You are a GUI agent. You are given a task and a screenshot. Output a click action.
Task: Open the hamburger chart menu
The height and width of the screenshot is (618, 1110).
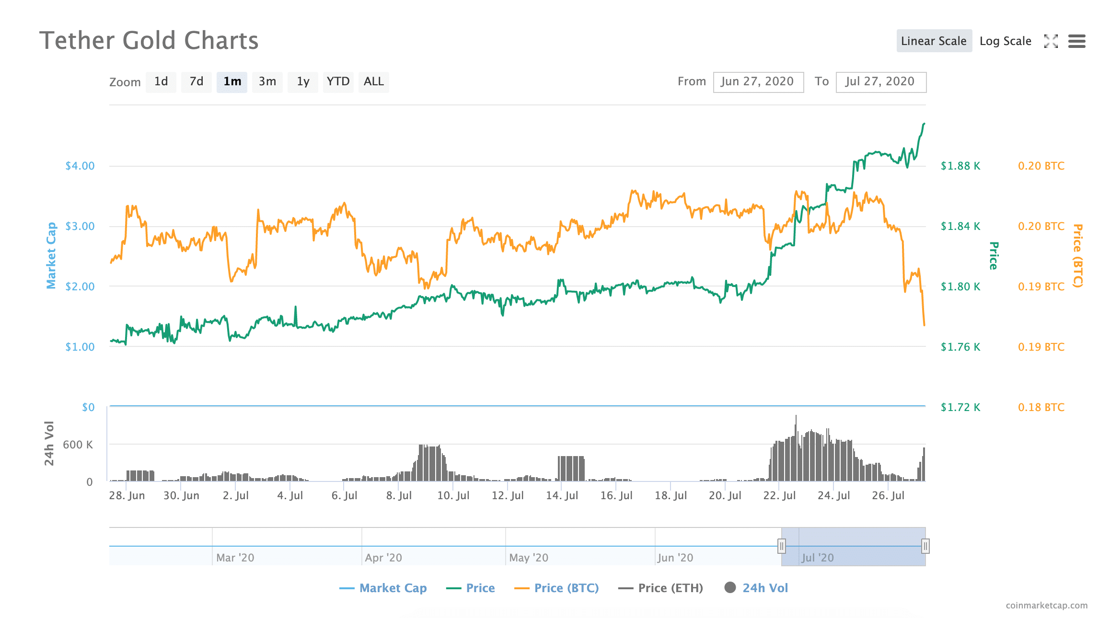[1076, 41]
